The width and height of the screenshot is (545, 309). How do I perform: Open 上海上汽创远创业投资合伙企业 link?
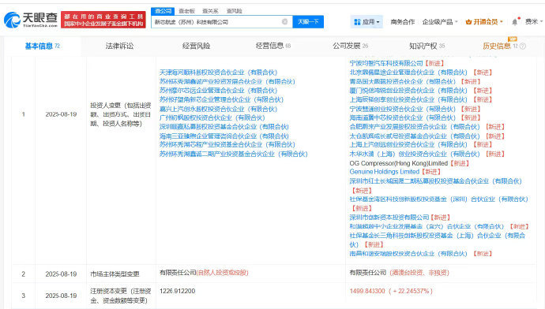click(408, 144)
